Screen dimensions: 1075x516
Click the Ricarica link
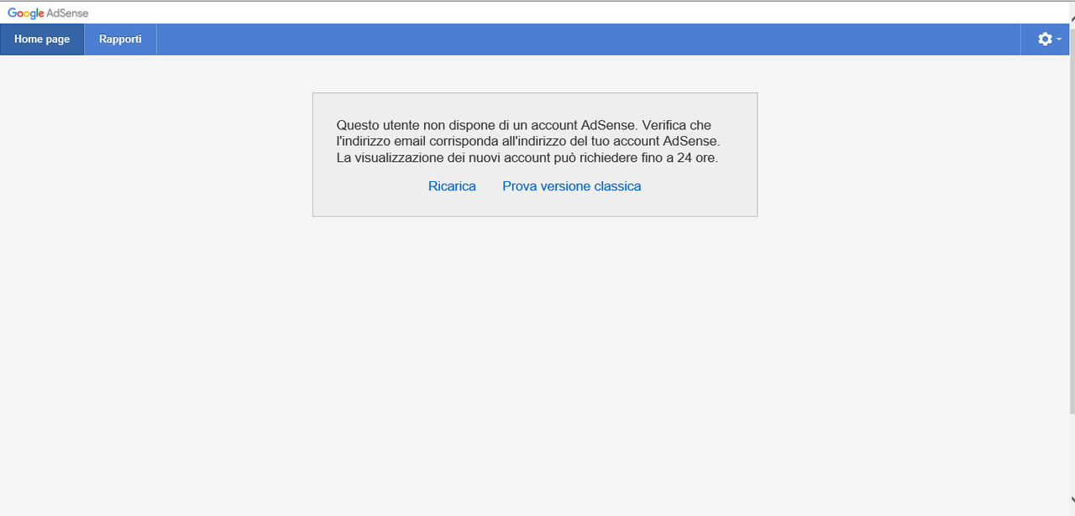(x=452, y=186)
